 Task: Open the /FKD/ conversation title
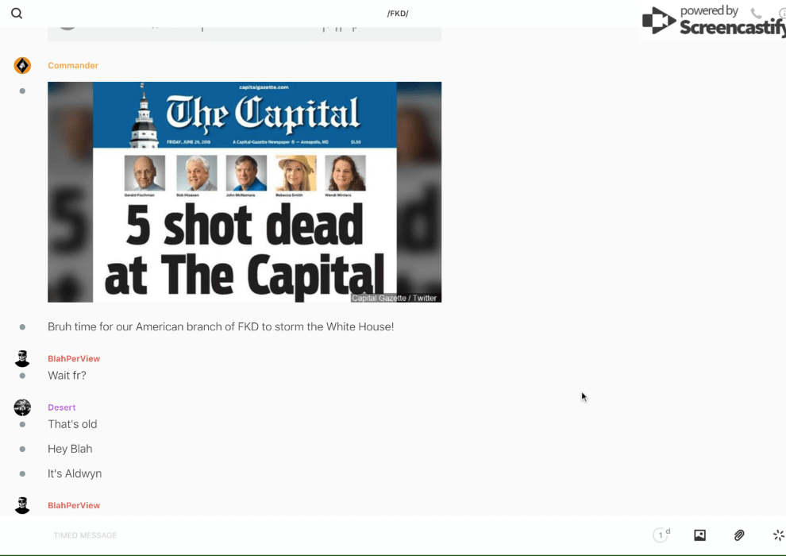pos(398,14)
